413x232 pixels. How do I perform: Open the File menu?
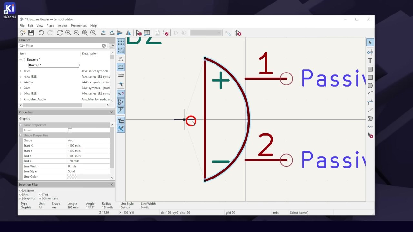[22, 26]
